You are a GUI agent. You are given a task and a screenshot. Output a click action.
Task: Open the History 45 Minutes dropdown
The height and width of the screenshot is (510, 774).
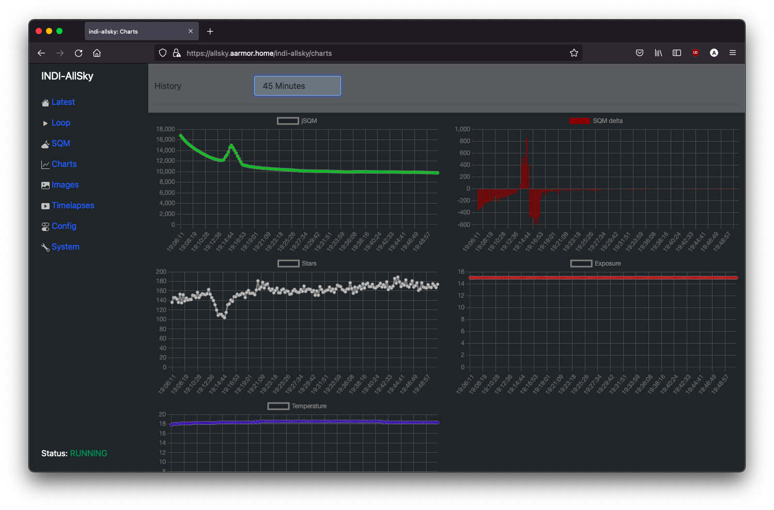[x=298, y=86]
